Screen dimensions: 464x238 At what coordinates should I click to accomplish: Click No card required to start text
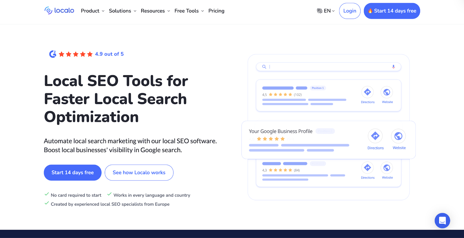click(x=76, y=195)
